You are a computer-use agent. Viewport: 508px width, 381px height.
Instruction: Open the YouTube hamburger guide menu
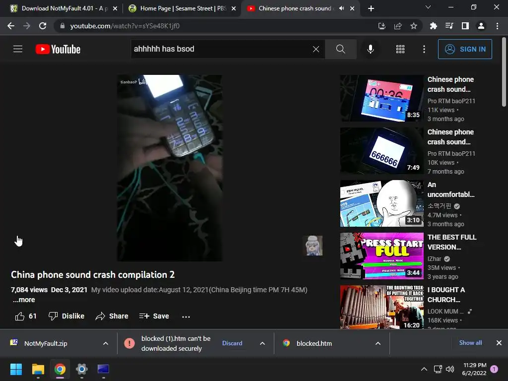[18, 49]
